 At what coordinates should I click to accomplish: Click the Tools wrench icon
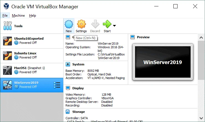(7, 26)
